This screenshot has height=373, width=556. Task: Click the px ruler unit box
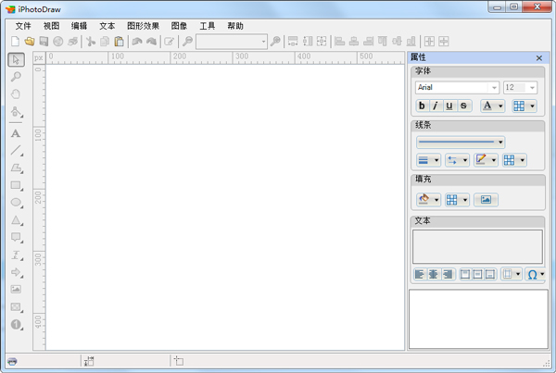coord(39,58)
